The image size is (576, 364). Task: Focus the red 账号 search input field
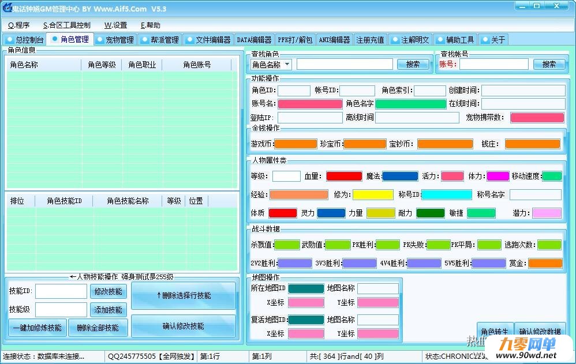pyautogui.click(x=493, y=64)
